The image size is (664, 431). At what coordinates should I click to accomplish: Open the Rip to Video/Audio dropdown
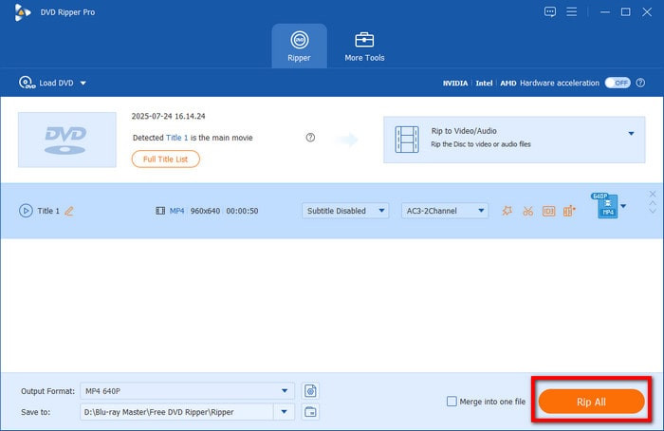[631, 134]
